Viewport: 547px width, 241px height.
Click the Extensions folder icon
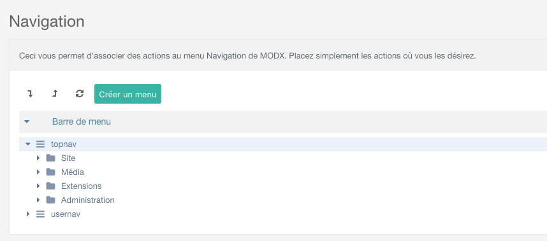(51, 186)
